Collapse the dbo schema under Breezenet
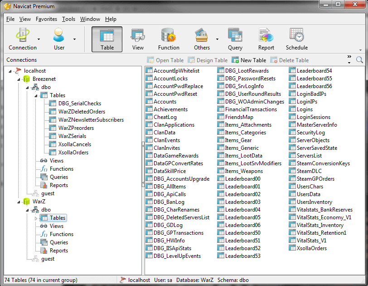Image resolution: width=368 pixels, height=286 pixels. pos(28,88)
